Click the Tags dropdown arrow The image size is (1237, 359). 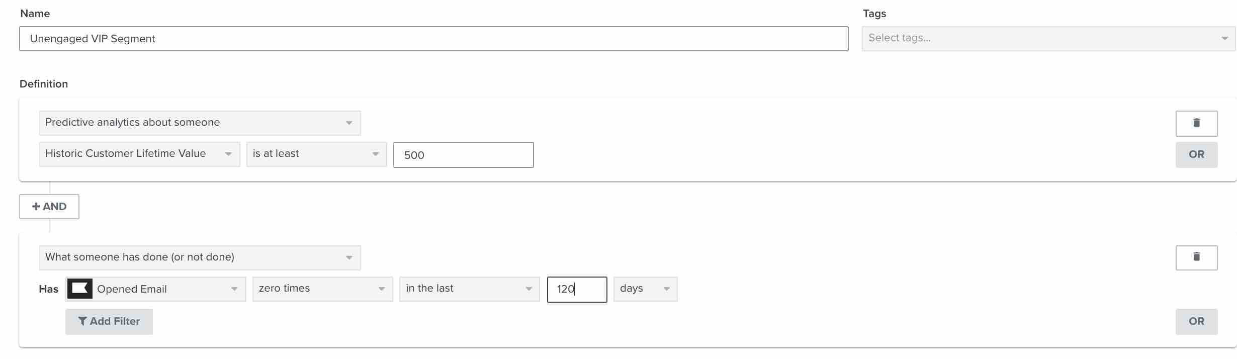[x=1224, y=38]
